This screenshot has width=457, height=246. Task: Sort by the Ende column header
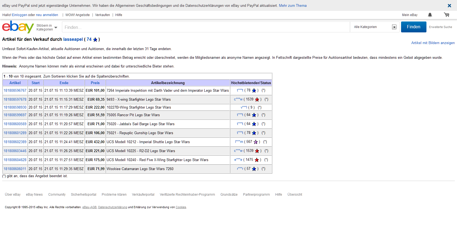[64, 83]
